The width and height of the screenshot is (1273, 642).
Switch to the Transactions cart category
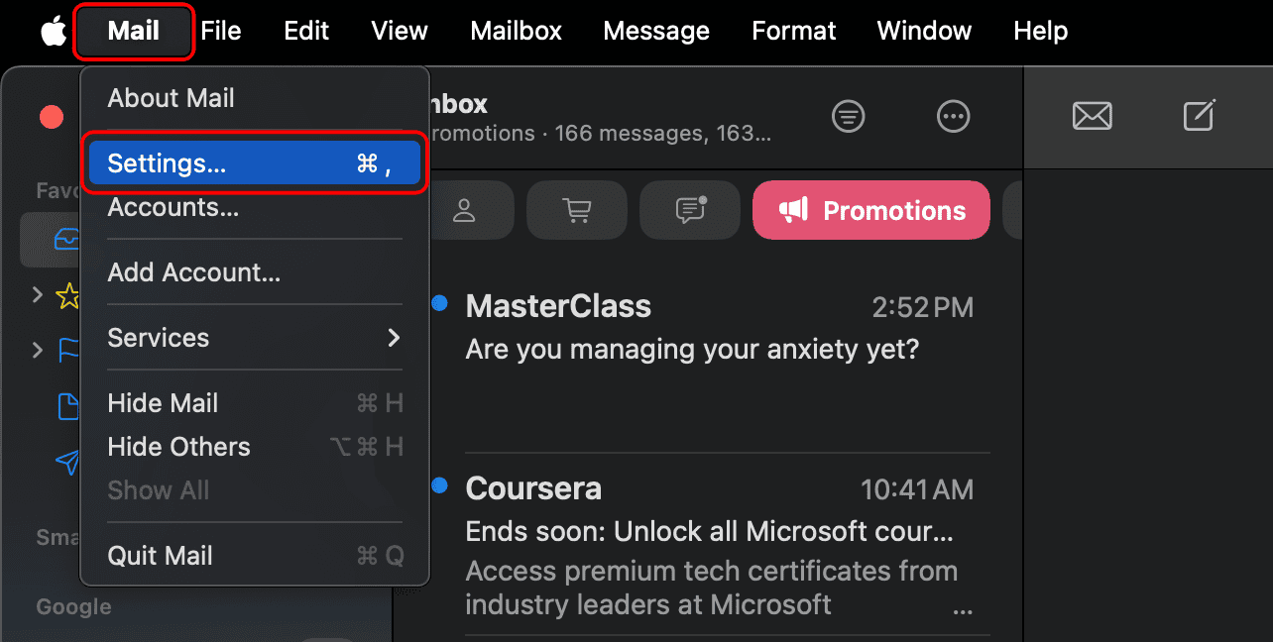576,210
